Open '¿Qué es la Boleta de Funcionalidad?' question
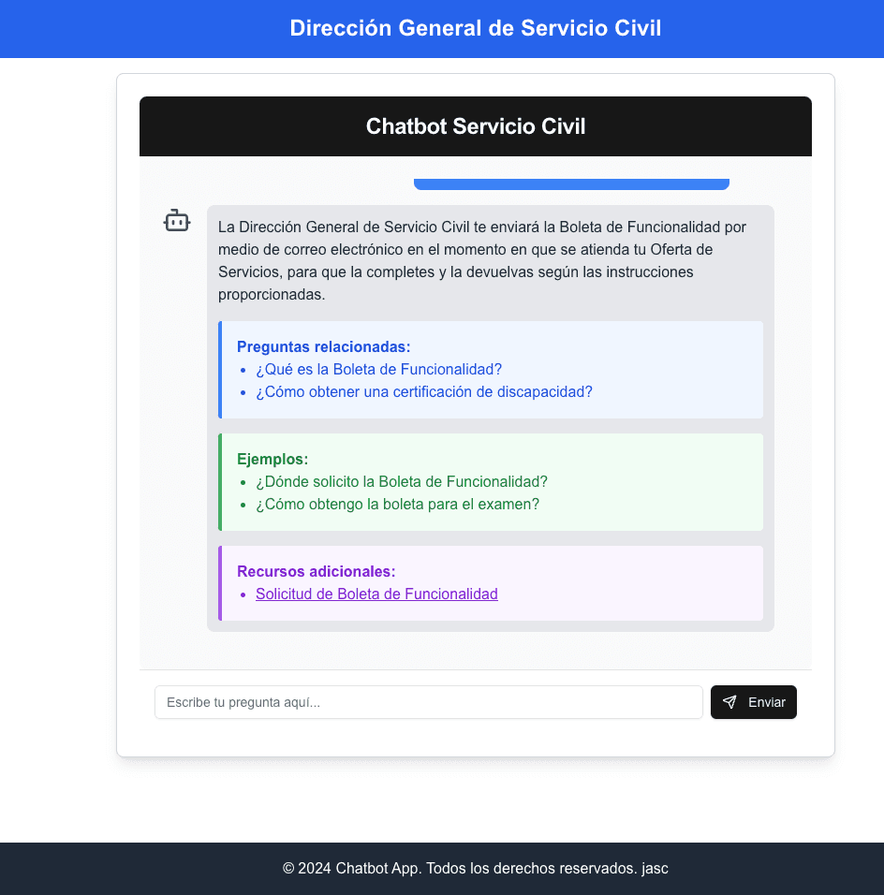The height and width of the screenshot is (895, 884). coord(378,369)
